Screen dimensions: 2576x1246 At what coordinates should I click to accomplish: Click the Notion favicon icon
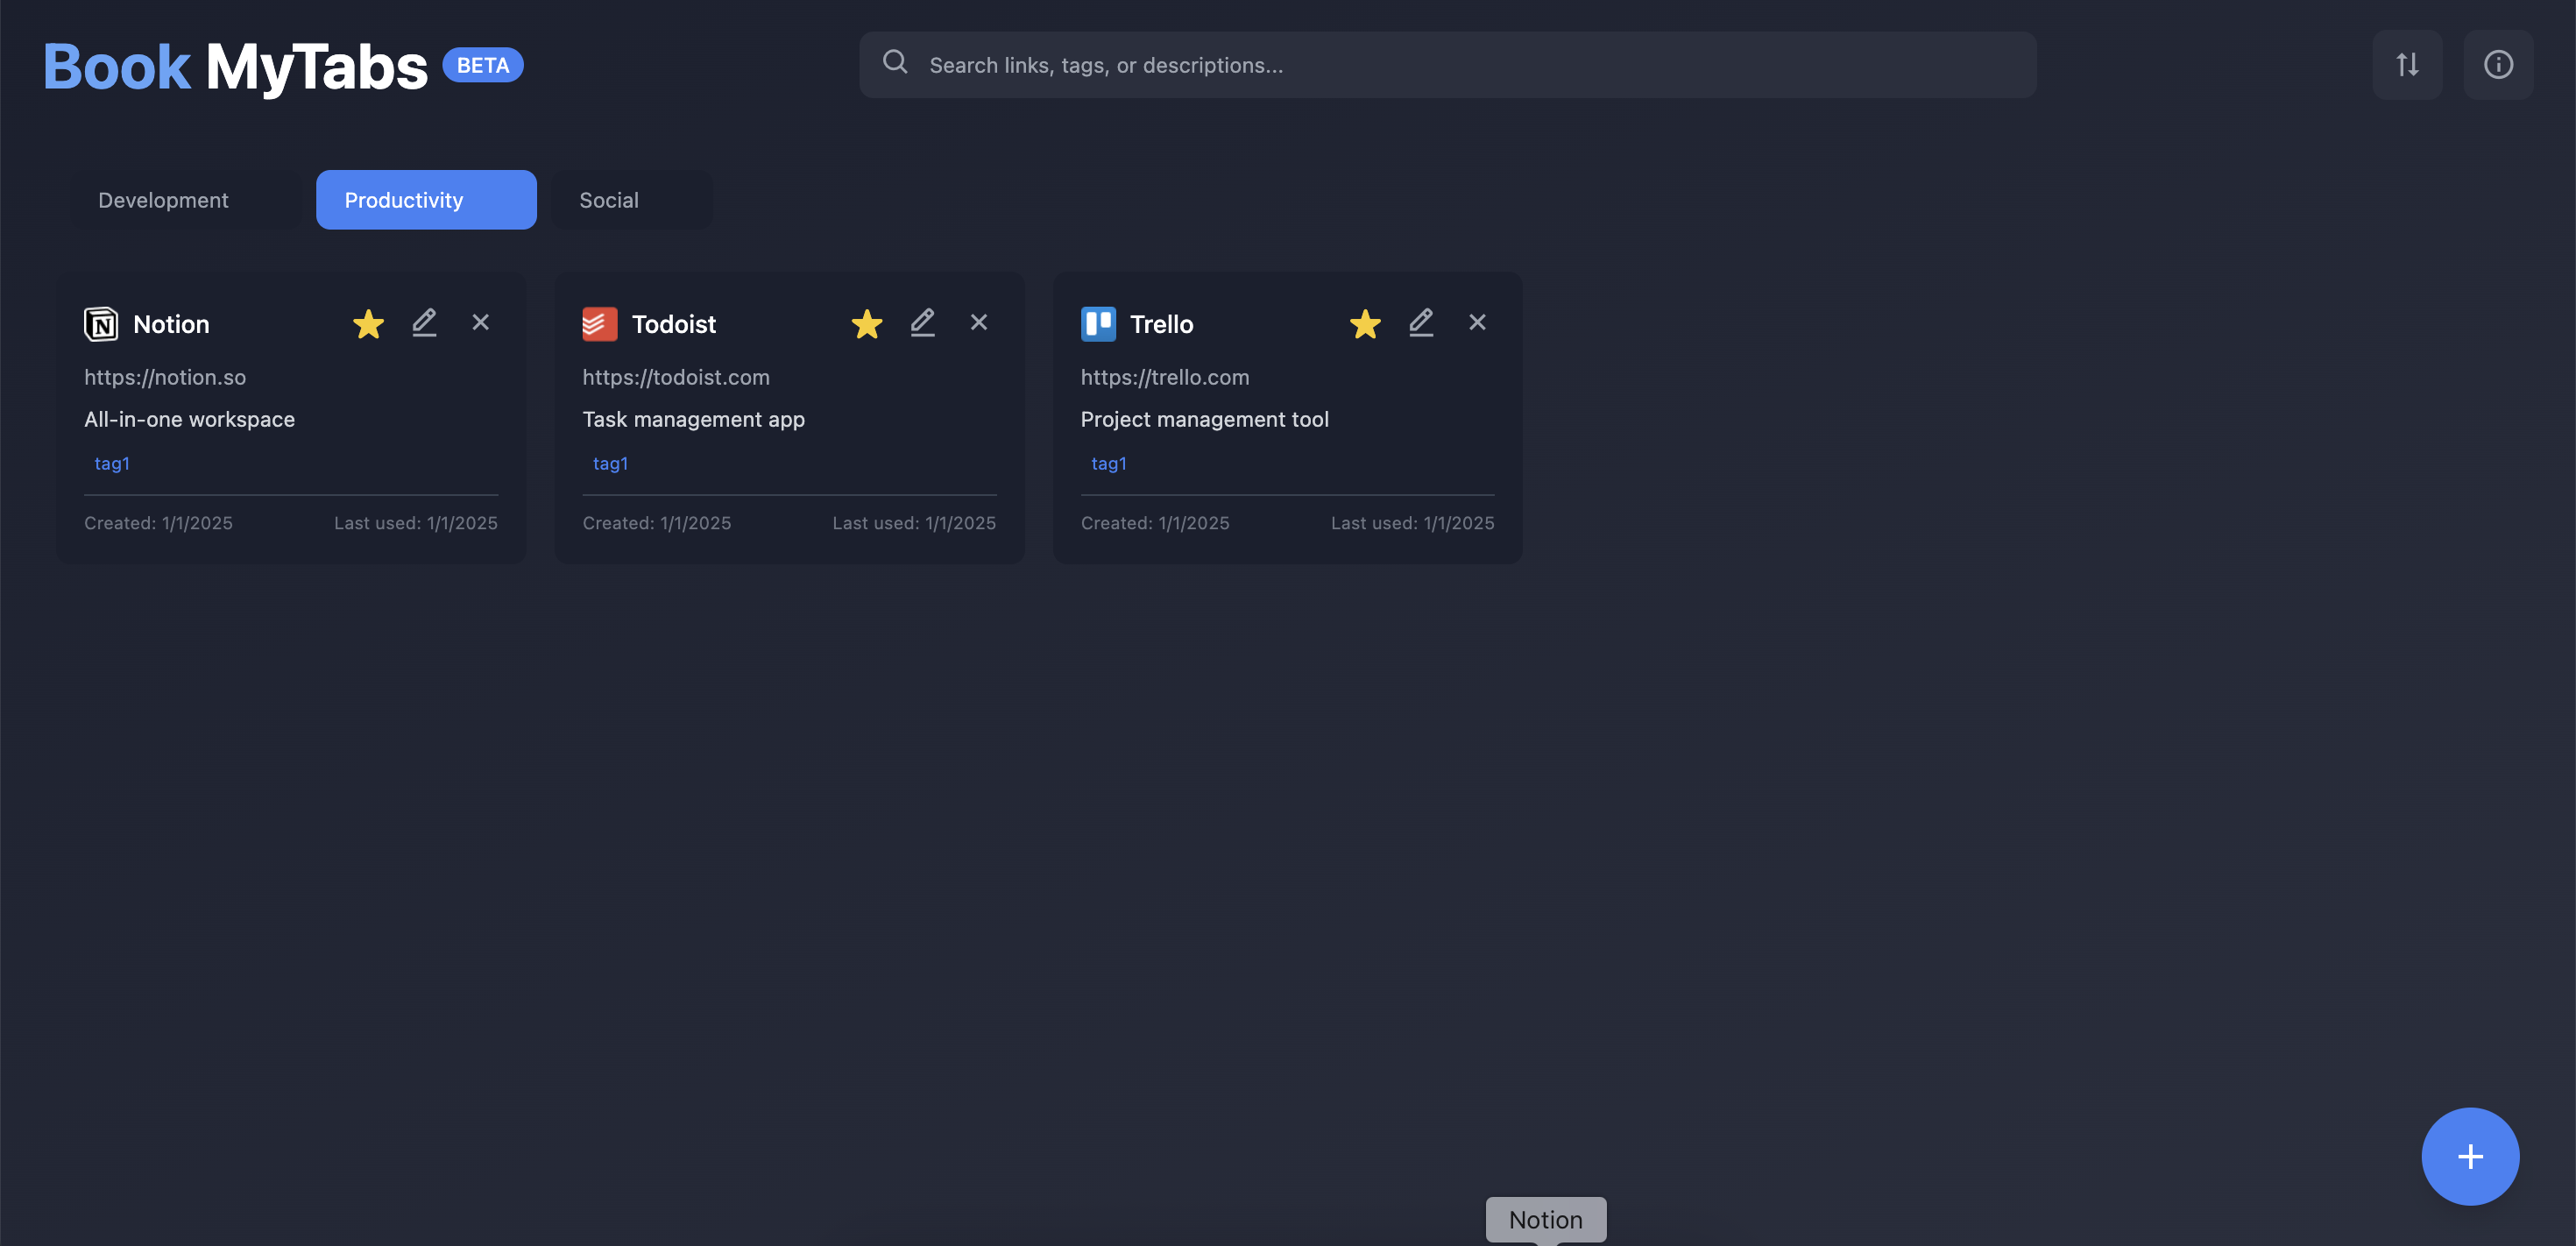[x=101, y=324]
